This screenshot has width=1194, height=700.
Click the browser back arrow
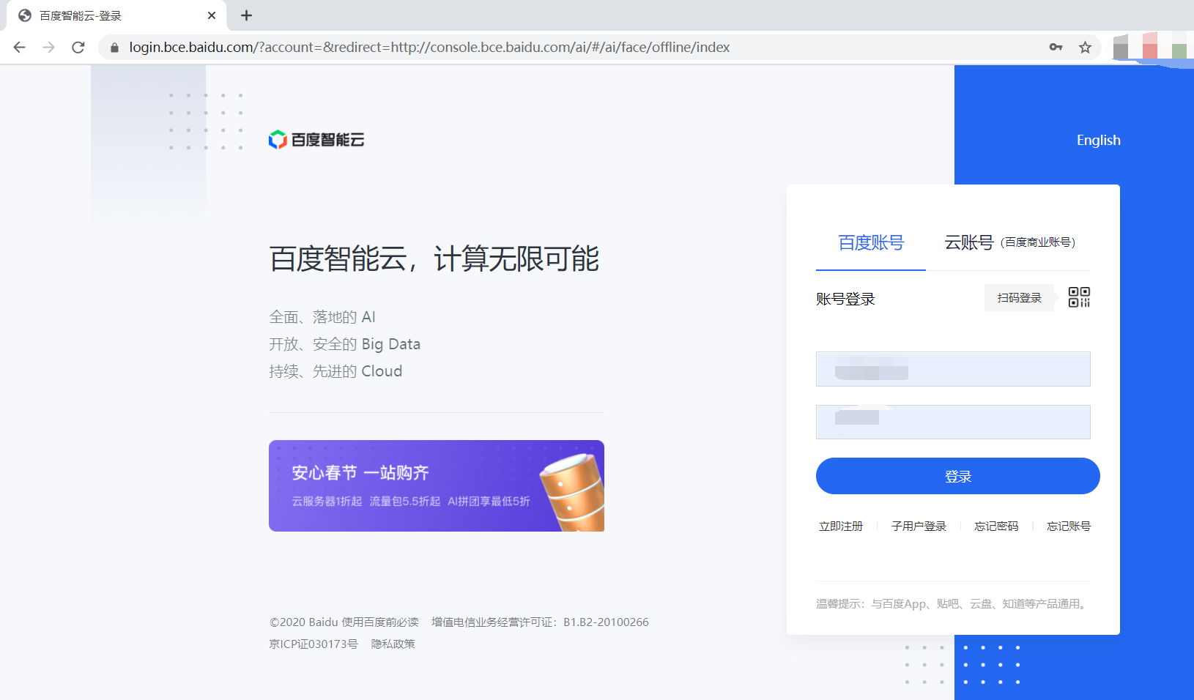[20, 48]
